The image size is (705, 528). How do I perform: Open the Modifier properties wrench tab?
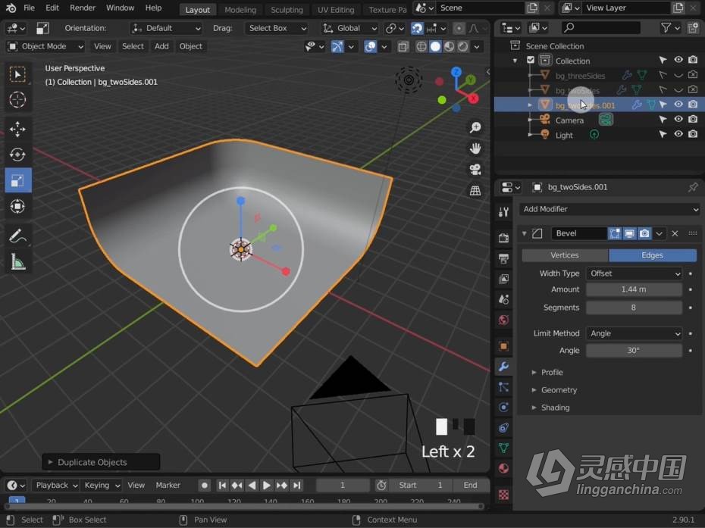[x=503, y=366]
